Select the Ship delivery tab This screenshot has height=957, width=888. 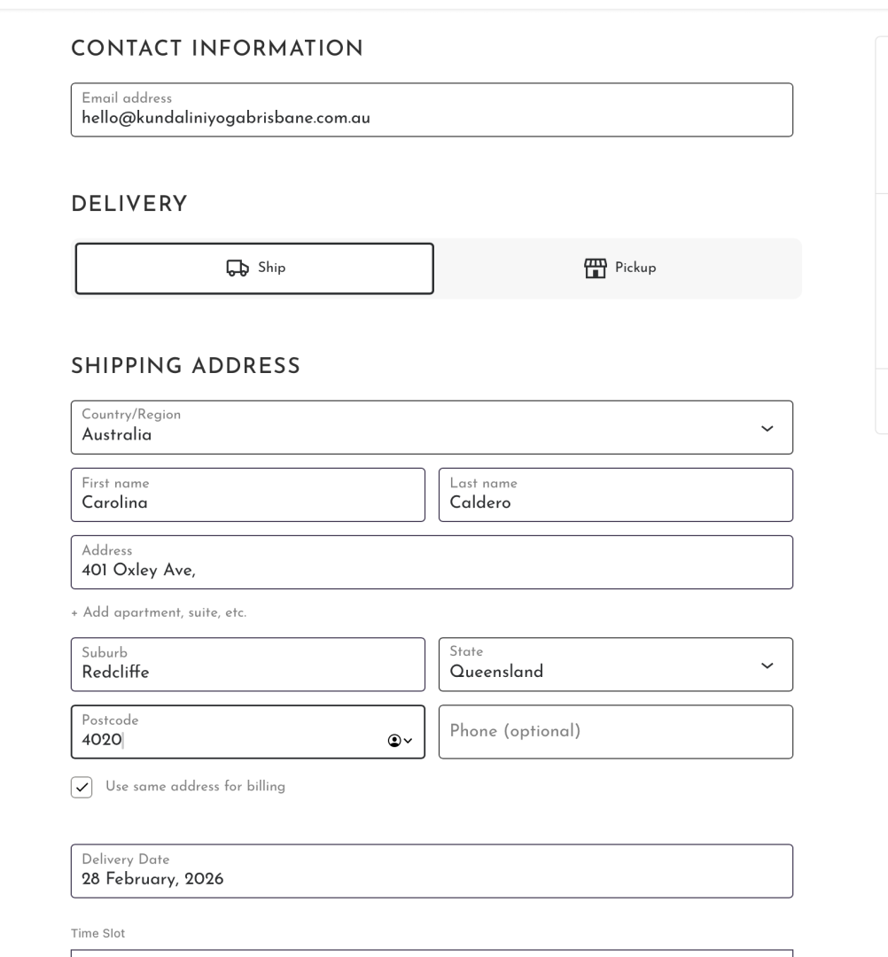click(x=254, y=268)
